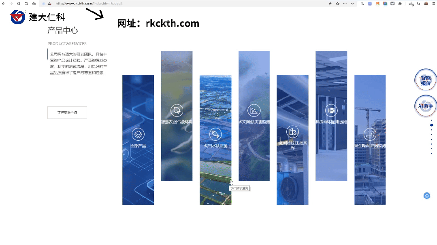Launch the AI助手 floating assistant
The image size is (437, 245).
pyautogui.click(x=426, y=106)
